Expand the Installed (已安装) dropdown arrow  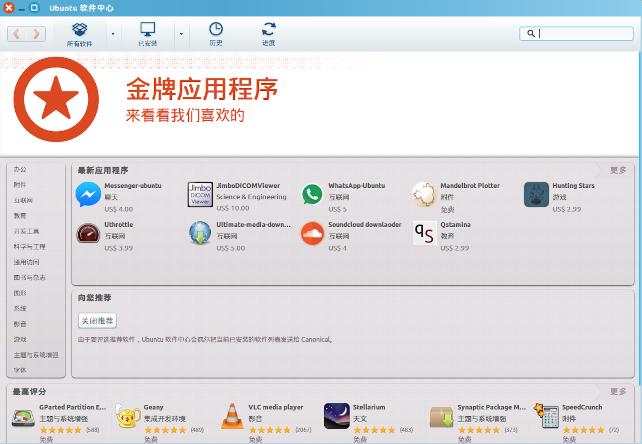click(181, 34)
